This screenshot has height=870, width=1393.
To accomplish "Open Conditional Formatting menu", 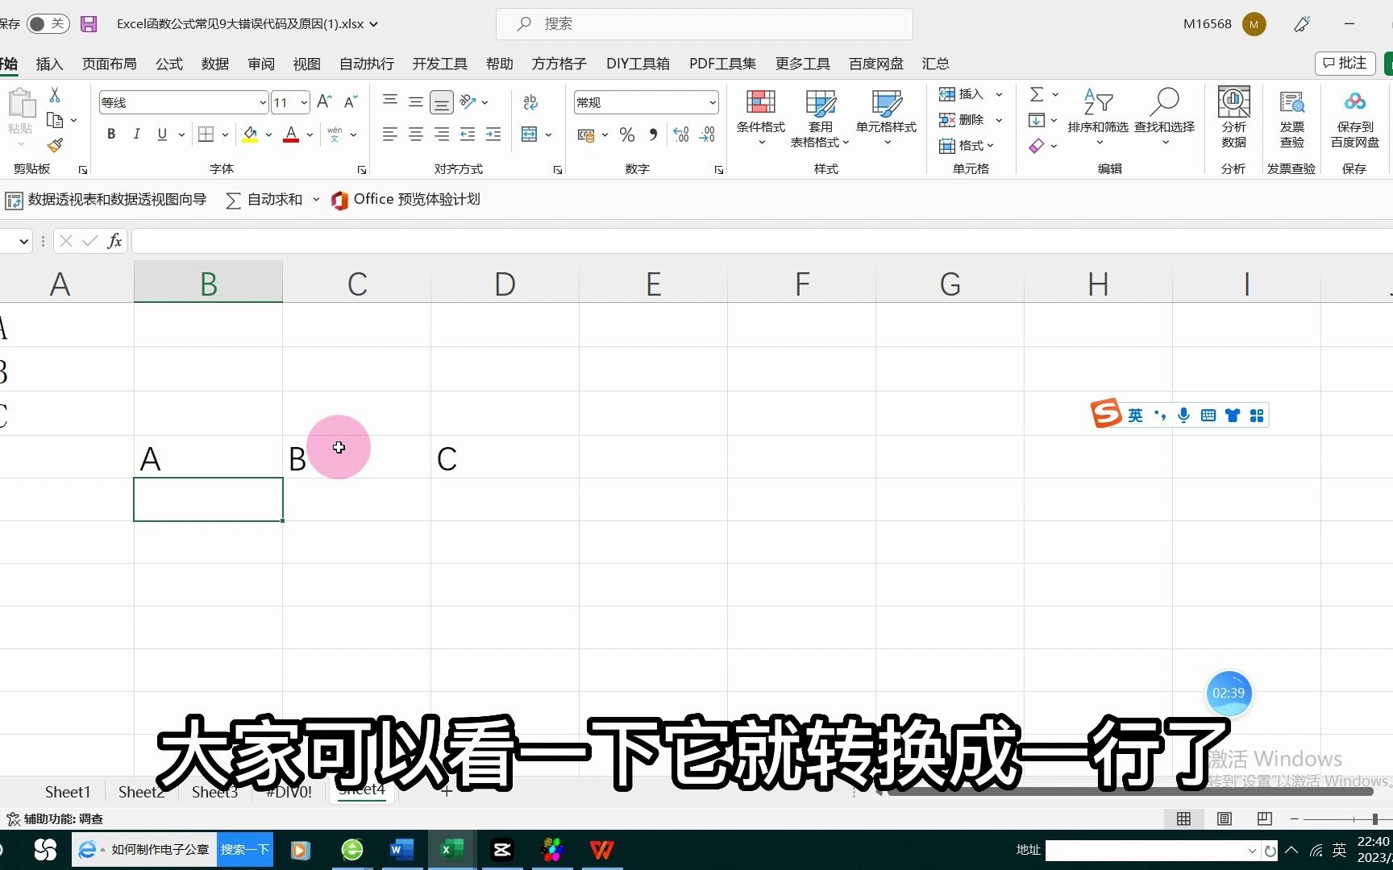I will click(761, 118).
